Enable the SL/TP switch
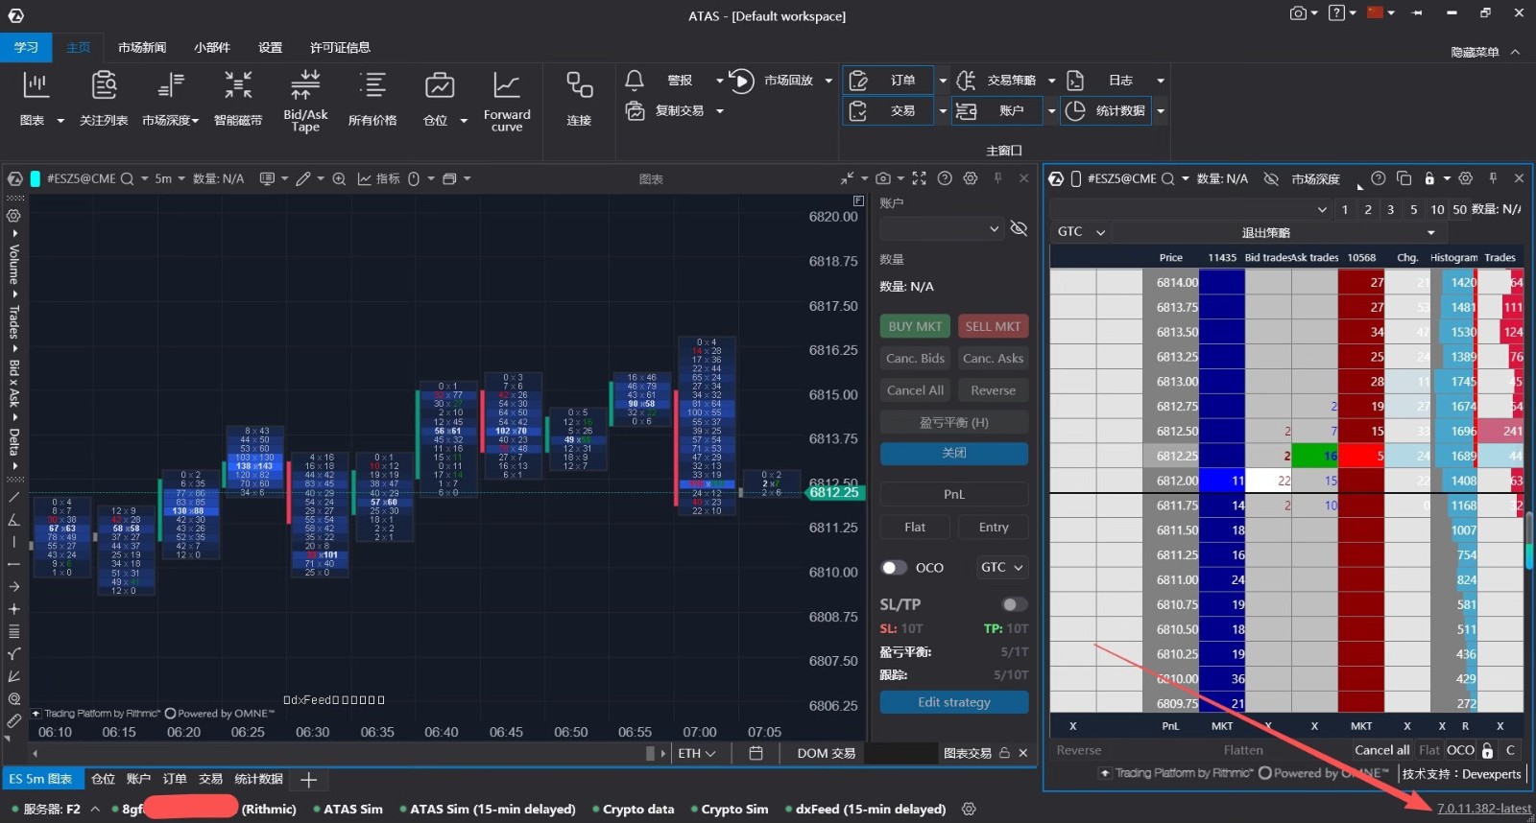The height and width of the screenshot is (823, 1536). 1014,604
